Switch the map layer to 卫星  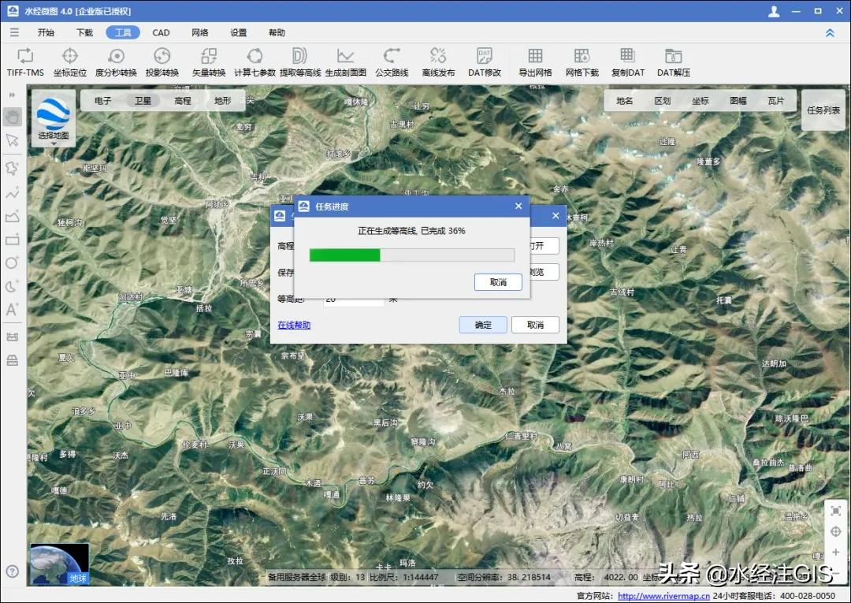coord(143,100)
